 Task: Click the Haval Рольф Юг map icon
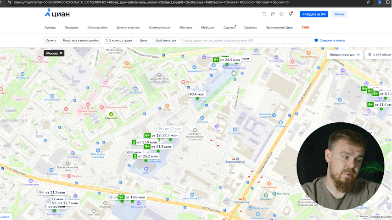click(192, 195)
